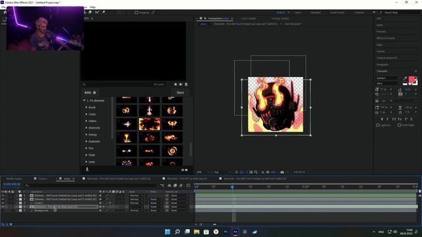The image size is (422, 237).
Task: Click the snapshot camera icon in viewer
Action: tap(282, 172)
